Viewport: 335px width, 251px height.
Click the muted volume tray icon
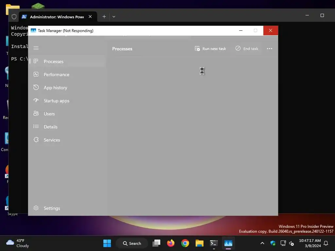(x=291, y=243)
